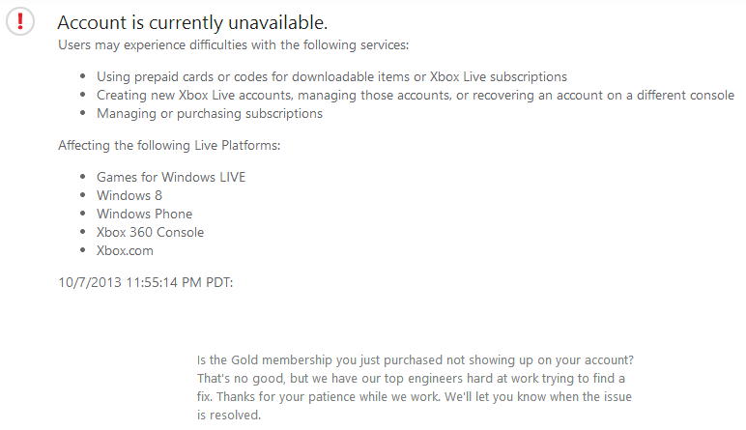Choose the Windows 8 platform entry
The width and height of the screenshot is (746, 430).
pos(129,195)
